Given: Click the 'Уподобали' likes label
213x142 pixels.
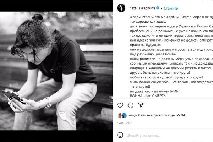Looking at the screenshot, I should [137, 115].
